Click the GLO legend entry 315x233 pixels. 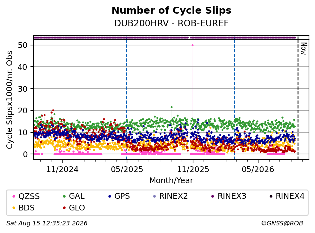74,208
